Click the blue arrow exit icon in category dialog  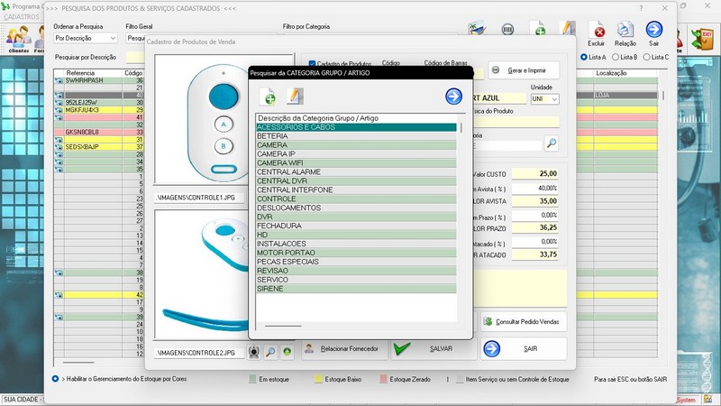[x=453, y=97]
